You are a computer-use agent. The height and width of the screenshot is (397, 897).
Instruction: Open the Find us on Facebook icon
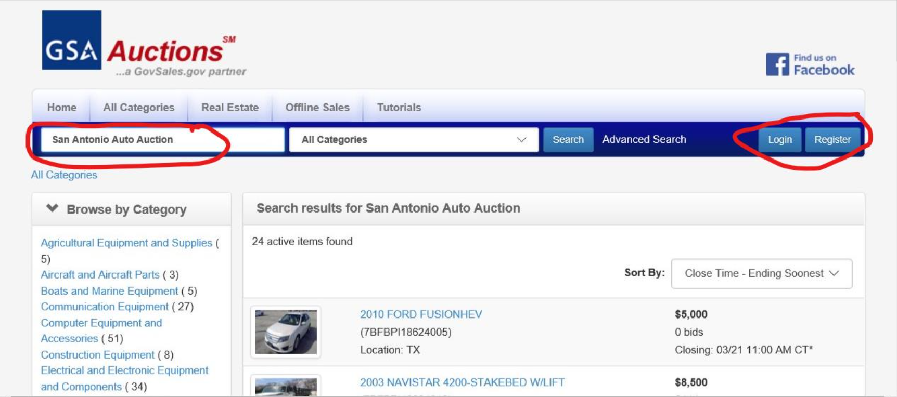coord(810,64)
